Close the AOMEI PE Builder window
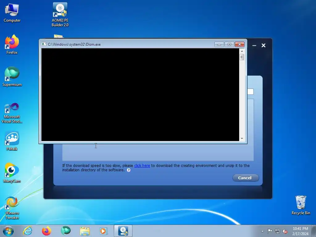Screen dimensions: 316x237 264,46
